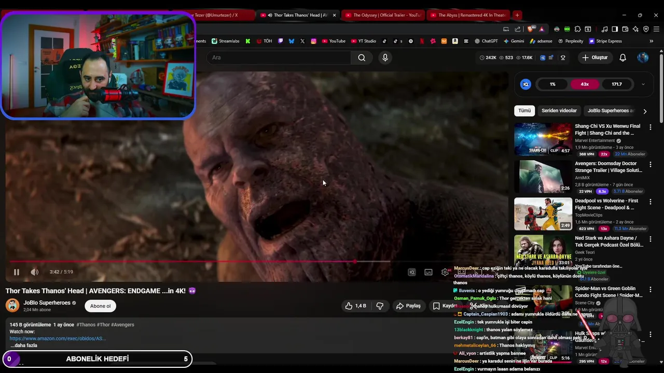Viewport: 664px width, 373px height.
Task: Open the Stripe Express bookmark
Action: 605,41
